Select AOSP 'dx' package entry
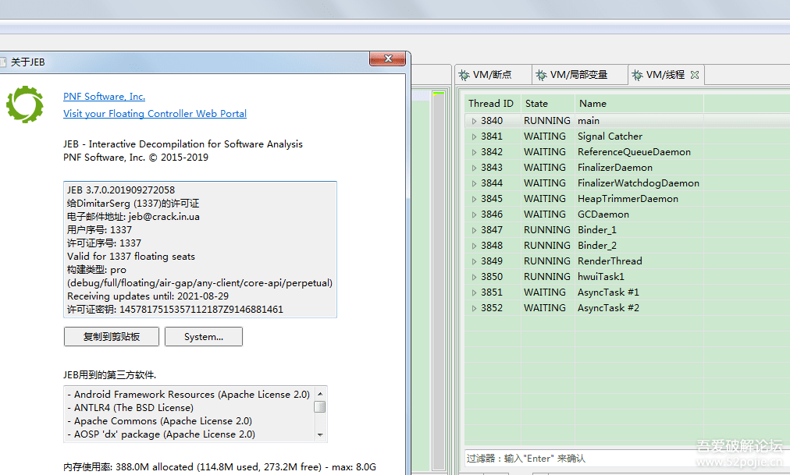 161,434
